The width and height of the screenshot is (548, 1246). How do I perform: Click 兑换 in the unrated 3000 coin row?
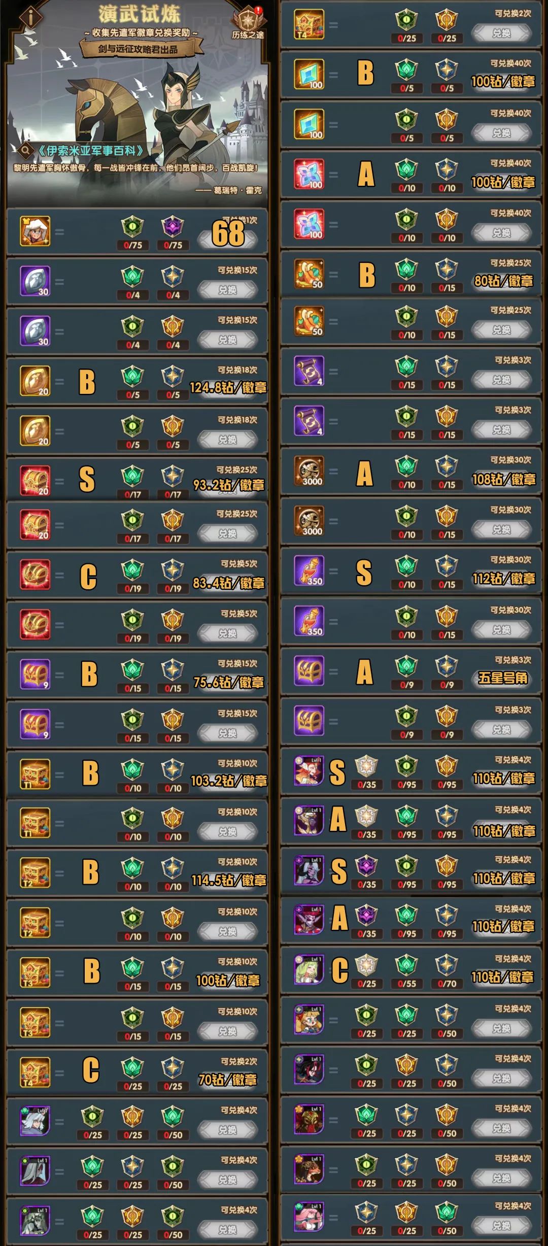pyautogui.click(x=501, y=529)
